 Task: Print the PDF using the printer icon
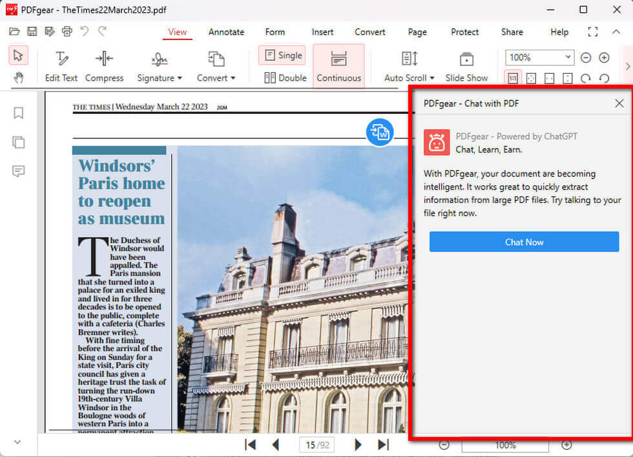(67, 32)
